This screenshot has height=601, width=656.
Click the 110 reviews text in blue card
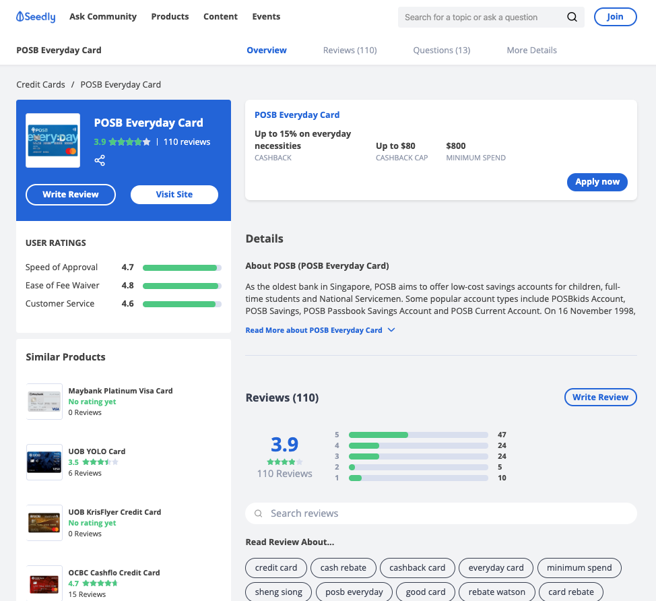coord(187,142)
